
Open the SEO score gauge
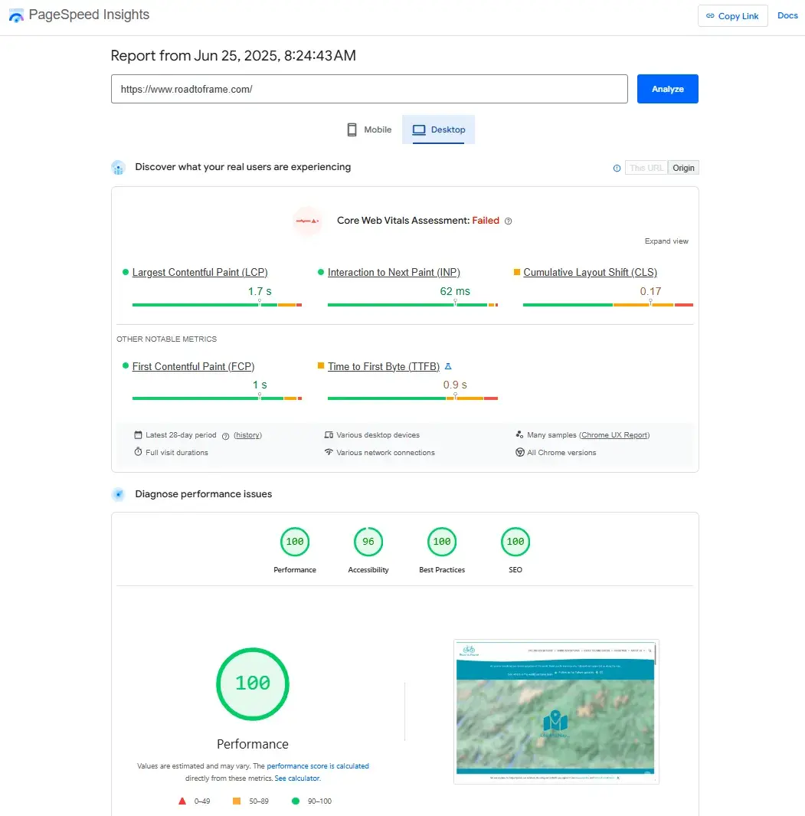click(515, 542)
